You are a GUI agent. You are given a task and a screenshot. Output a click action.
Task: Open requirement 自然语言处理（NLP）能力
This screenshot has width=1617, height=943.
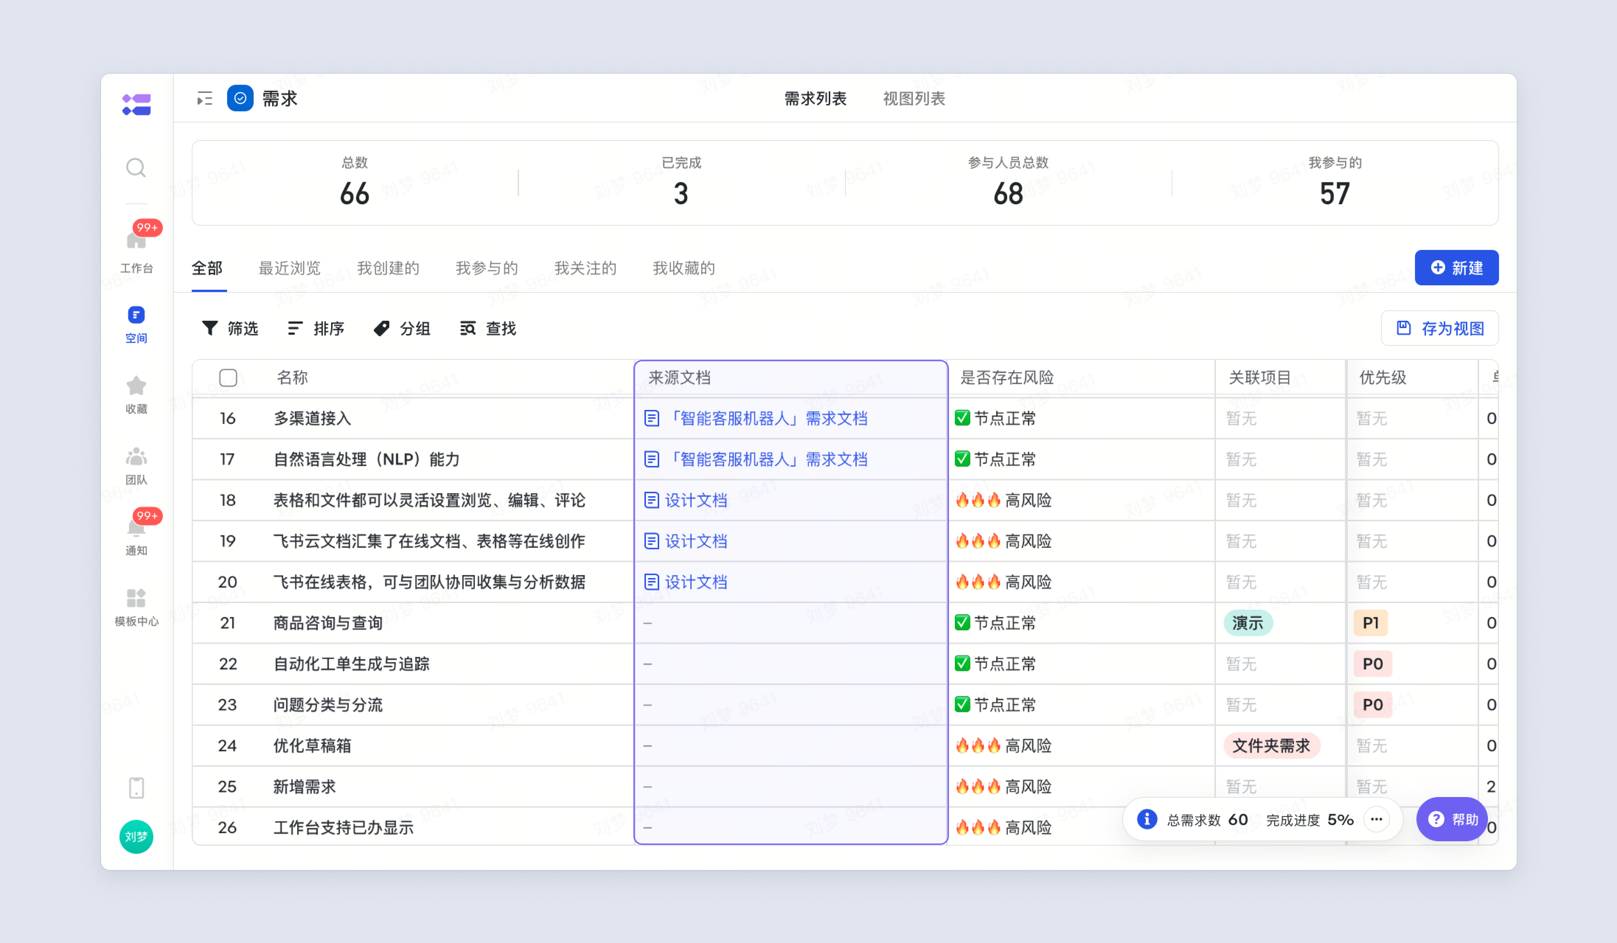(x=367, y=459)
